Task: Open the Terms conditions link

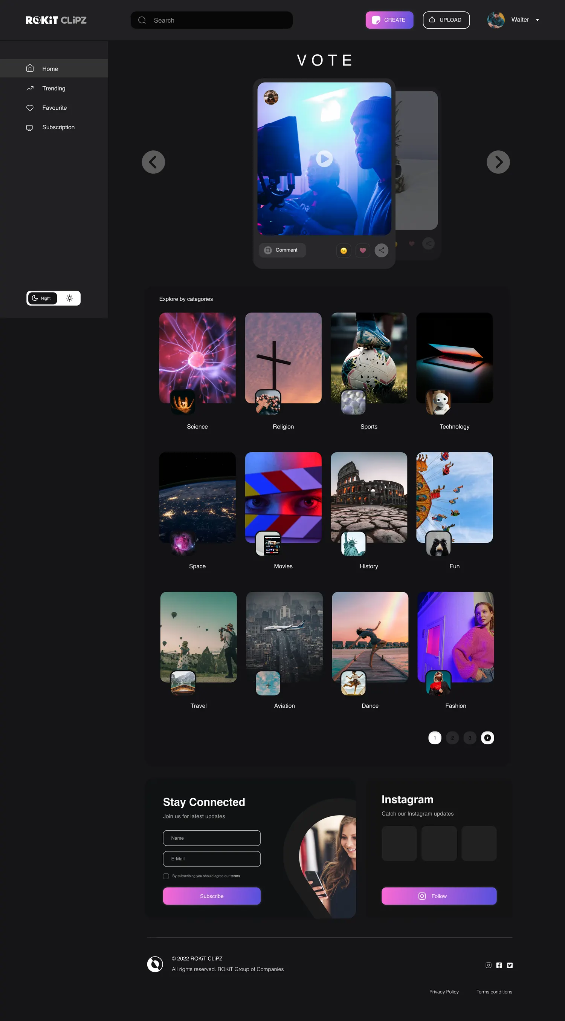Action: (x=494, y=992)
